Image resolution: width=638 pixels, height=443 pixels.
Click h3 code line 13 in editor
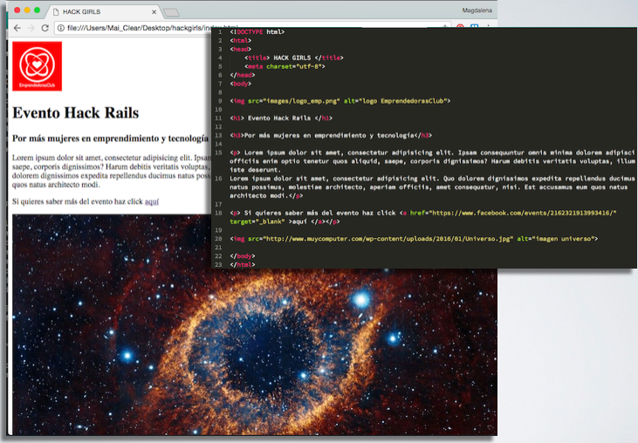click(x=331, y=135)
